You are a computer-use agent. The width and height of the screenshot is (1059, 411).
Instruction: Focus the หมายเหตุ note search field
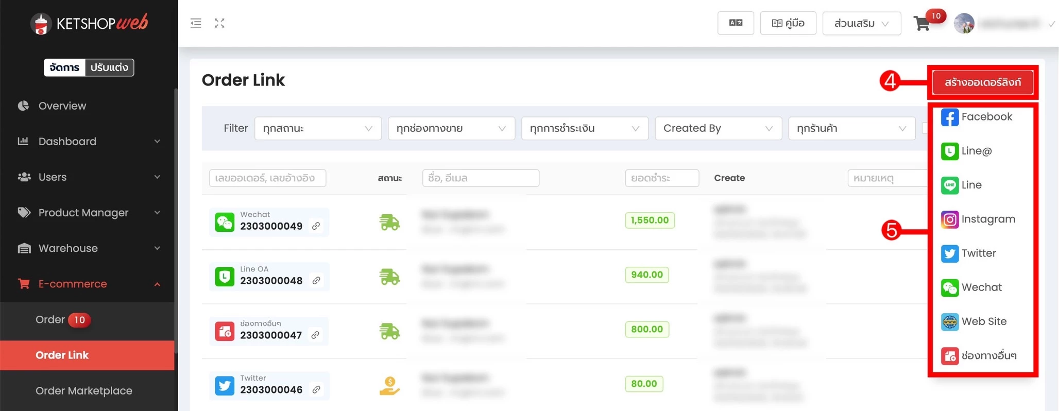pos(888,178)
